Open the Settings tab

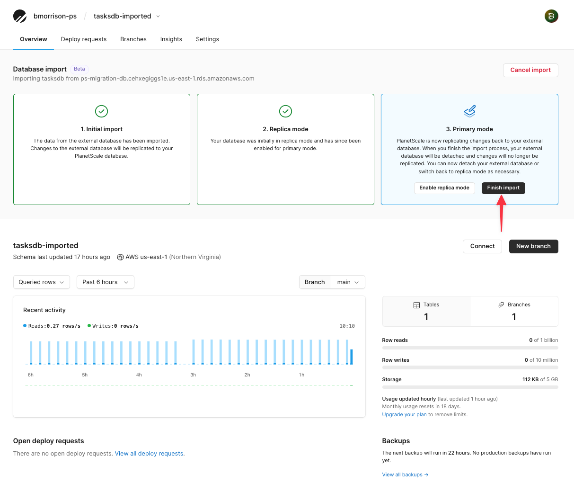(x=207, y=39)
